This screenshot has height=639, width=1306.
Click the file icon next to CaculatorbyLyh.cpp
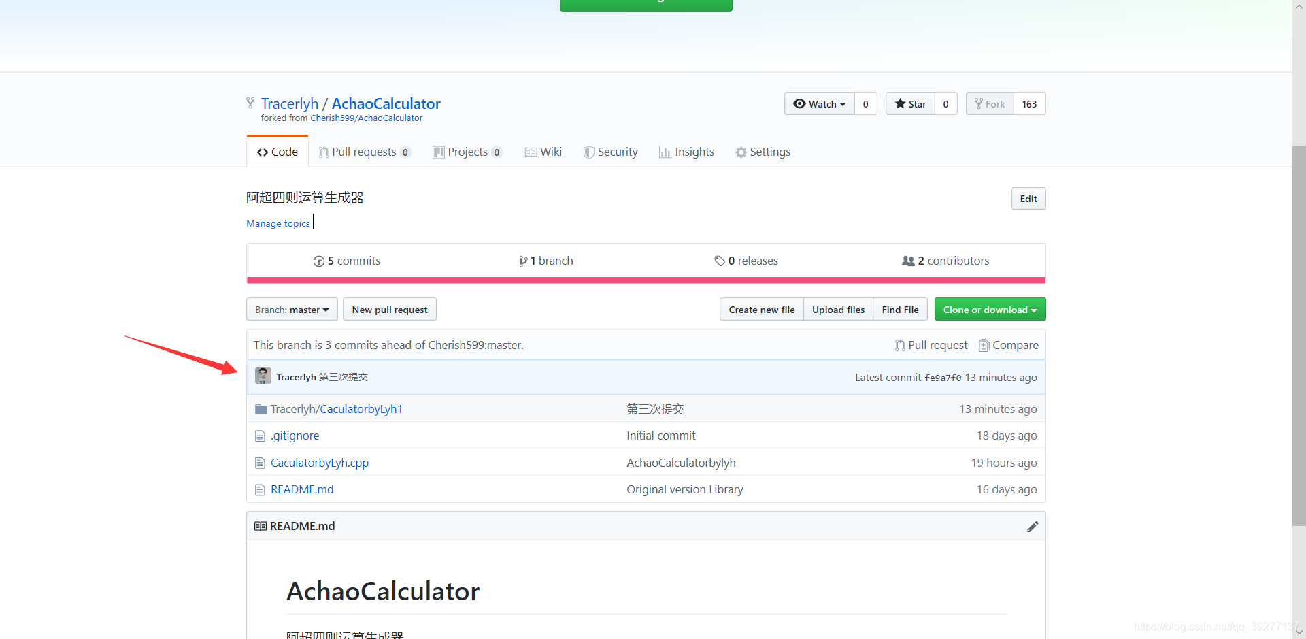[260, 463]
